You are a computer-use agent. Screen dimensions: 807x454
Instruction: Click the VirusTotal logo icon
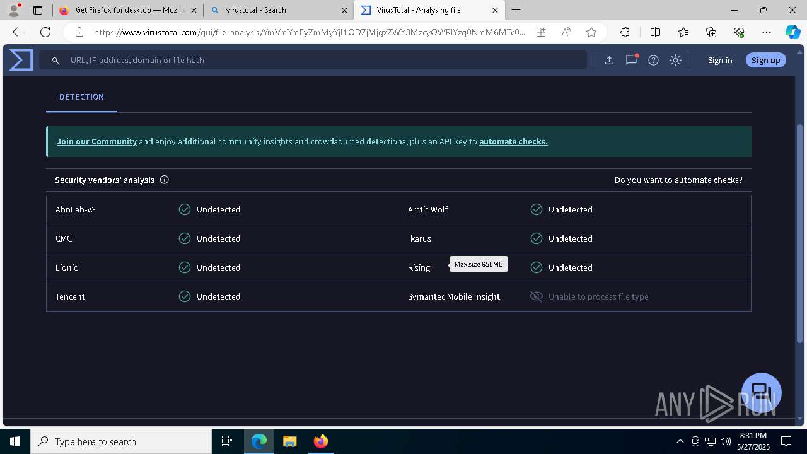(21, 60)
